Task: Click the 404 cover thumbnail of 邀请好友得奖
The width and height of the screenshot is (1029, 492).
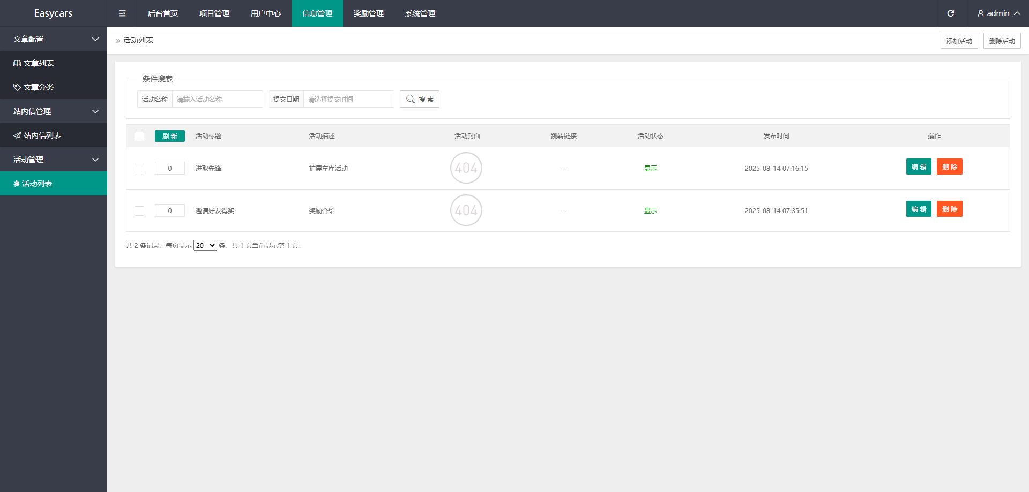Action: [466, 210]
